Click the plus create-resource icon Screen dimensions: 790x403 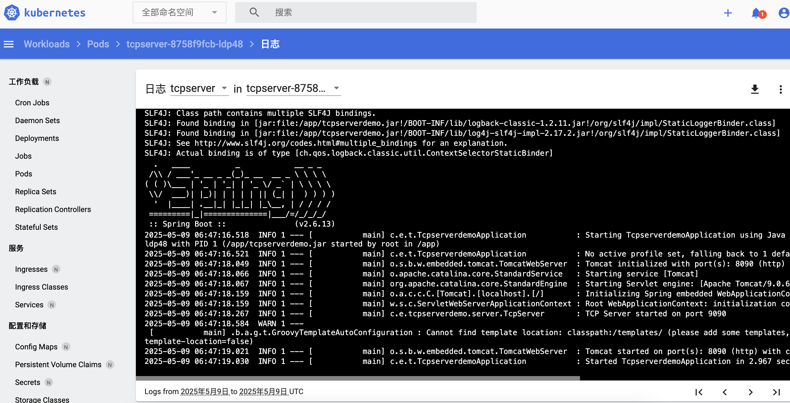click(x=727, y=13)
